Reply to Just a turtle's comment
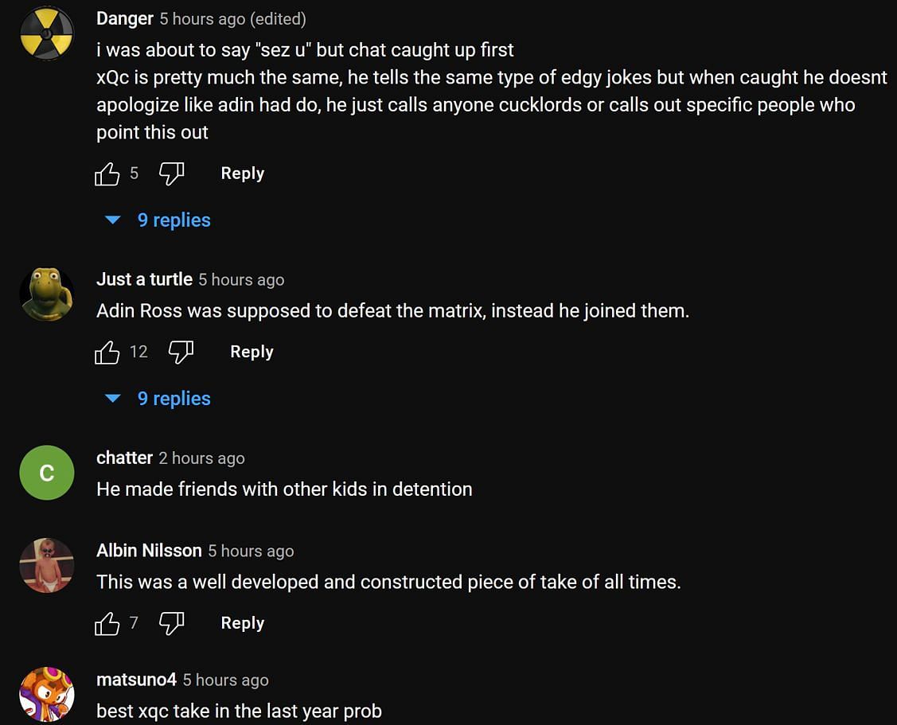897x725 pixels. click(x=252, y=352)
